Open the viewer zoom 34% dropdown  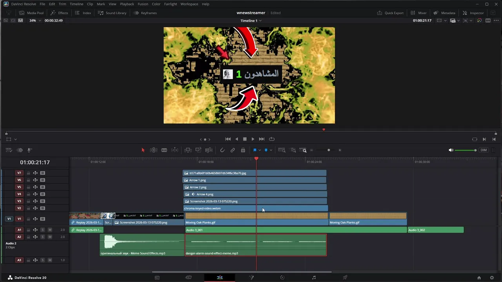[x=35, y=20]
